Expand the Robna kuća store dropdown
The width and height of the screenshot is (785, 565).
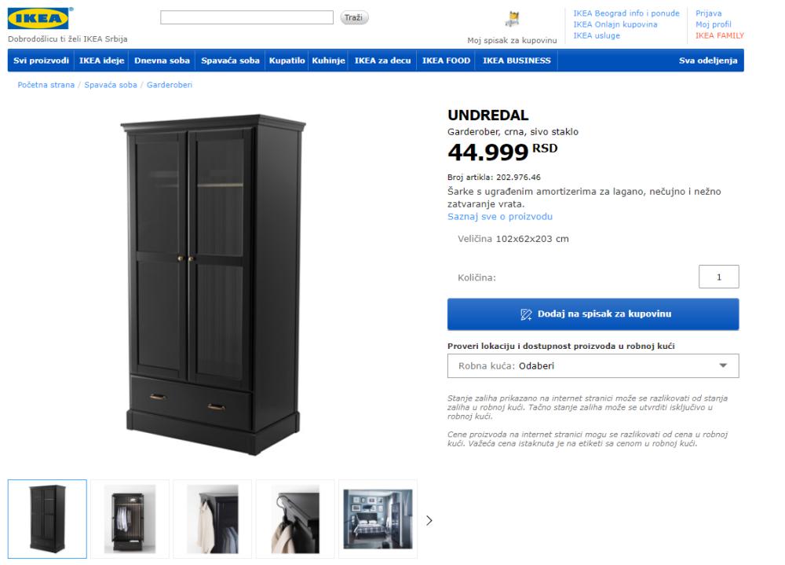coord(593,366)
